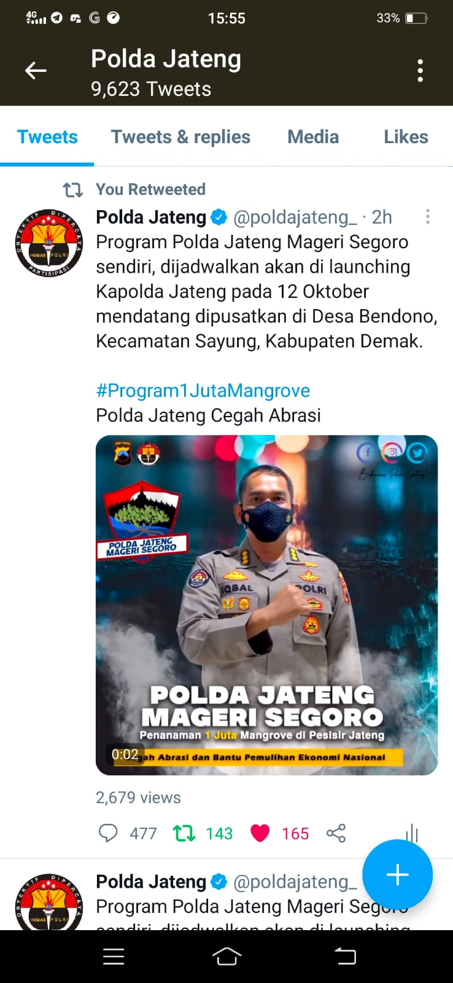Select the Tweets tab

(47, 136)
